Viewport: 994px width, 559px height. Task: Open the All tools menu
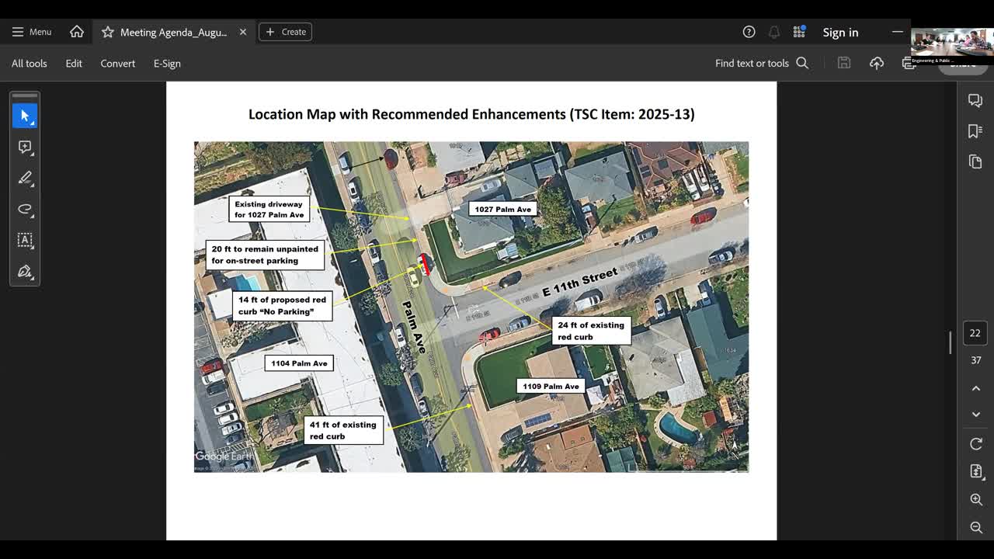point(30,64)
